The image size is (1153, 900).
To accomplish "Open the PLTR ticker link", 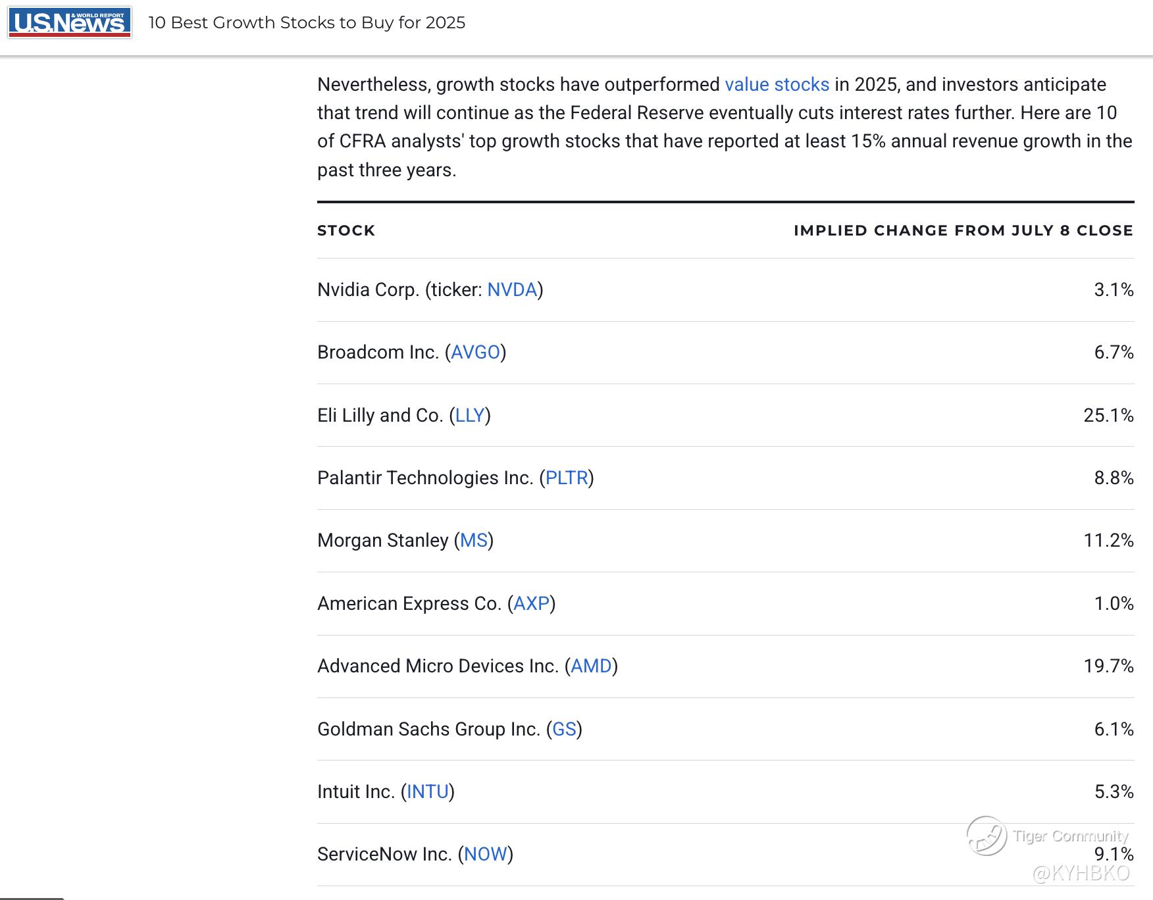I will [567, 478].
